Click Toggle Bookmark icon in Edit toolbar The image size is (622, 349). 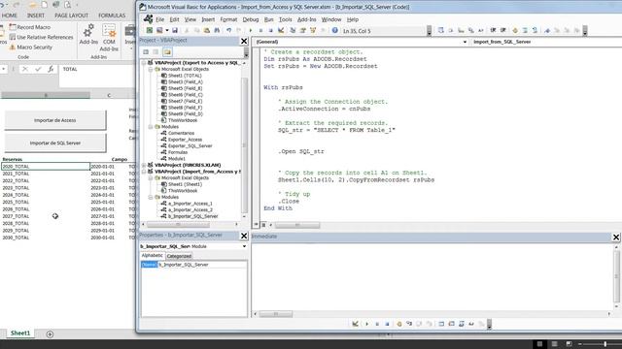pyautogui.click(x=547, y=30)
